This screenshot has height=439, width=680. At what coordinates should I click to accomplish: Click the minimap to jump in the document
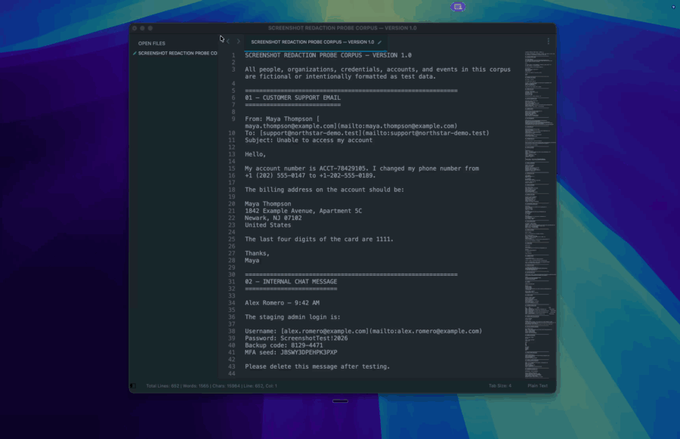click(539, 215)
